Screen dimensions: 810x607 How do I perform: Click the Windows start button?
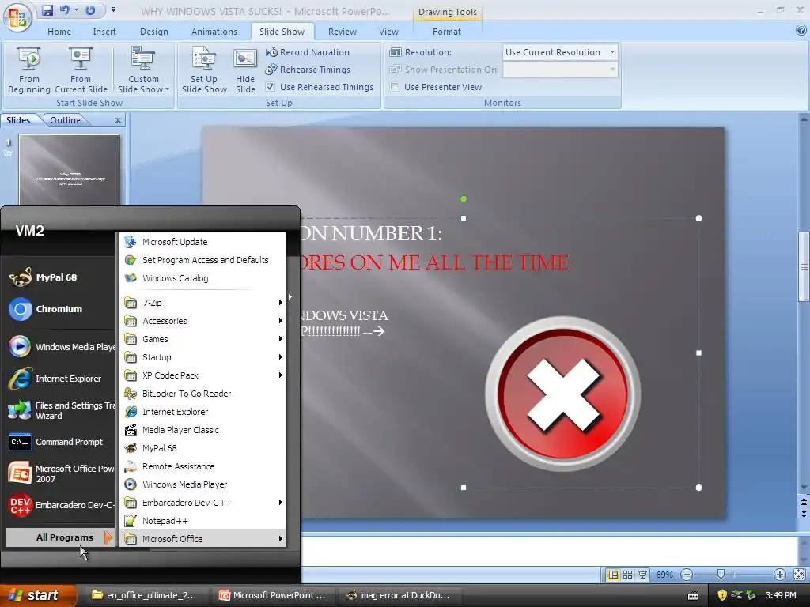point(37,595)
